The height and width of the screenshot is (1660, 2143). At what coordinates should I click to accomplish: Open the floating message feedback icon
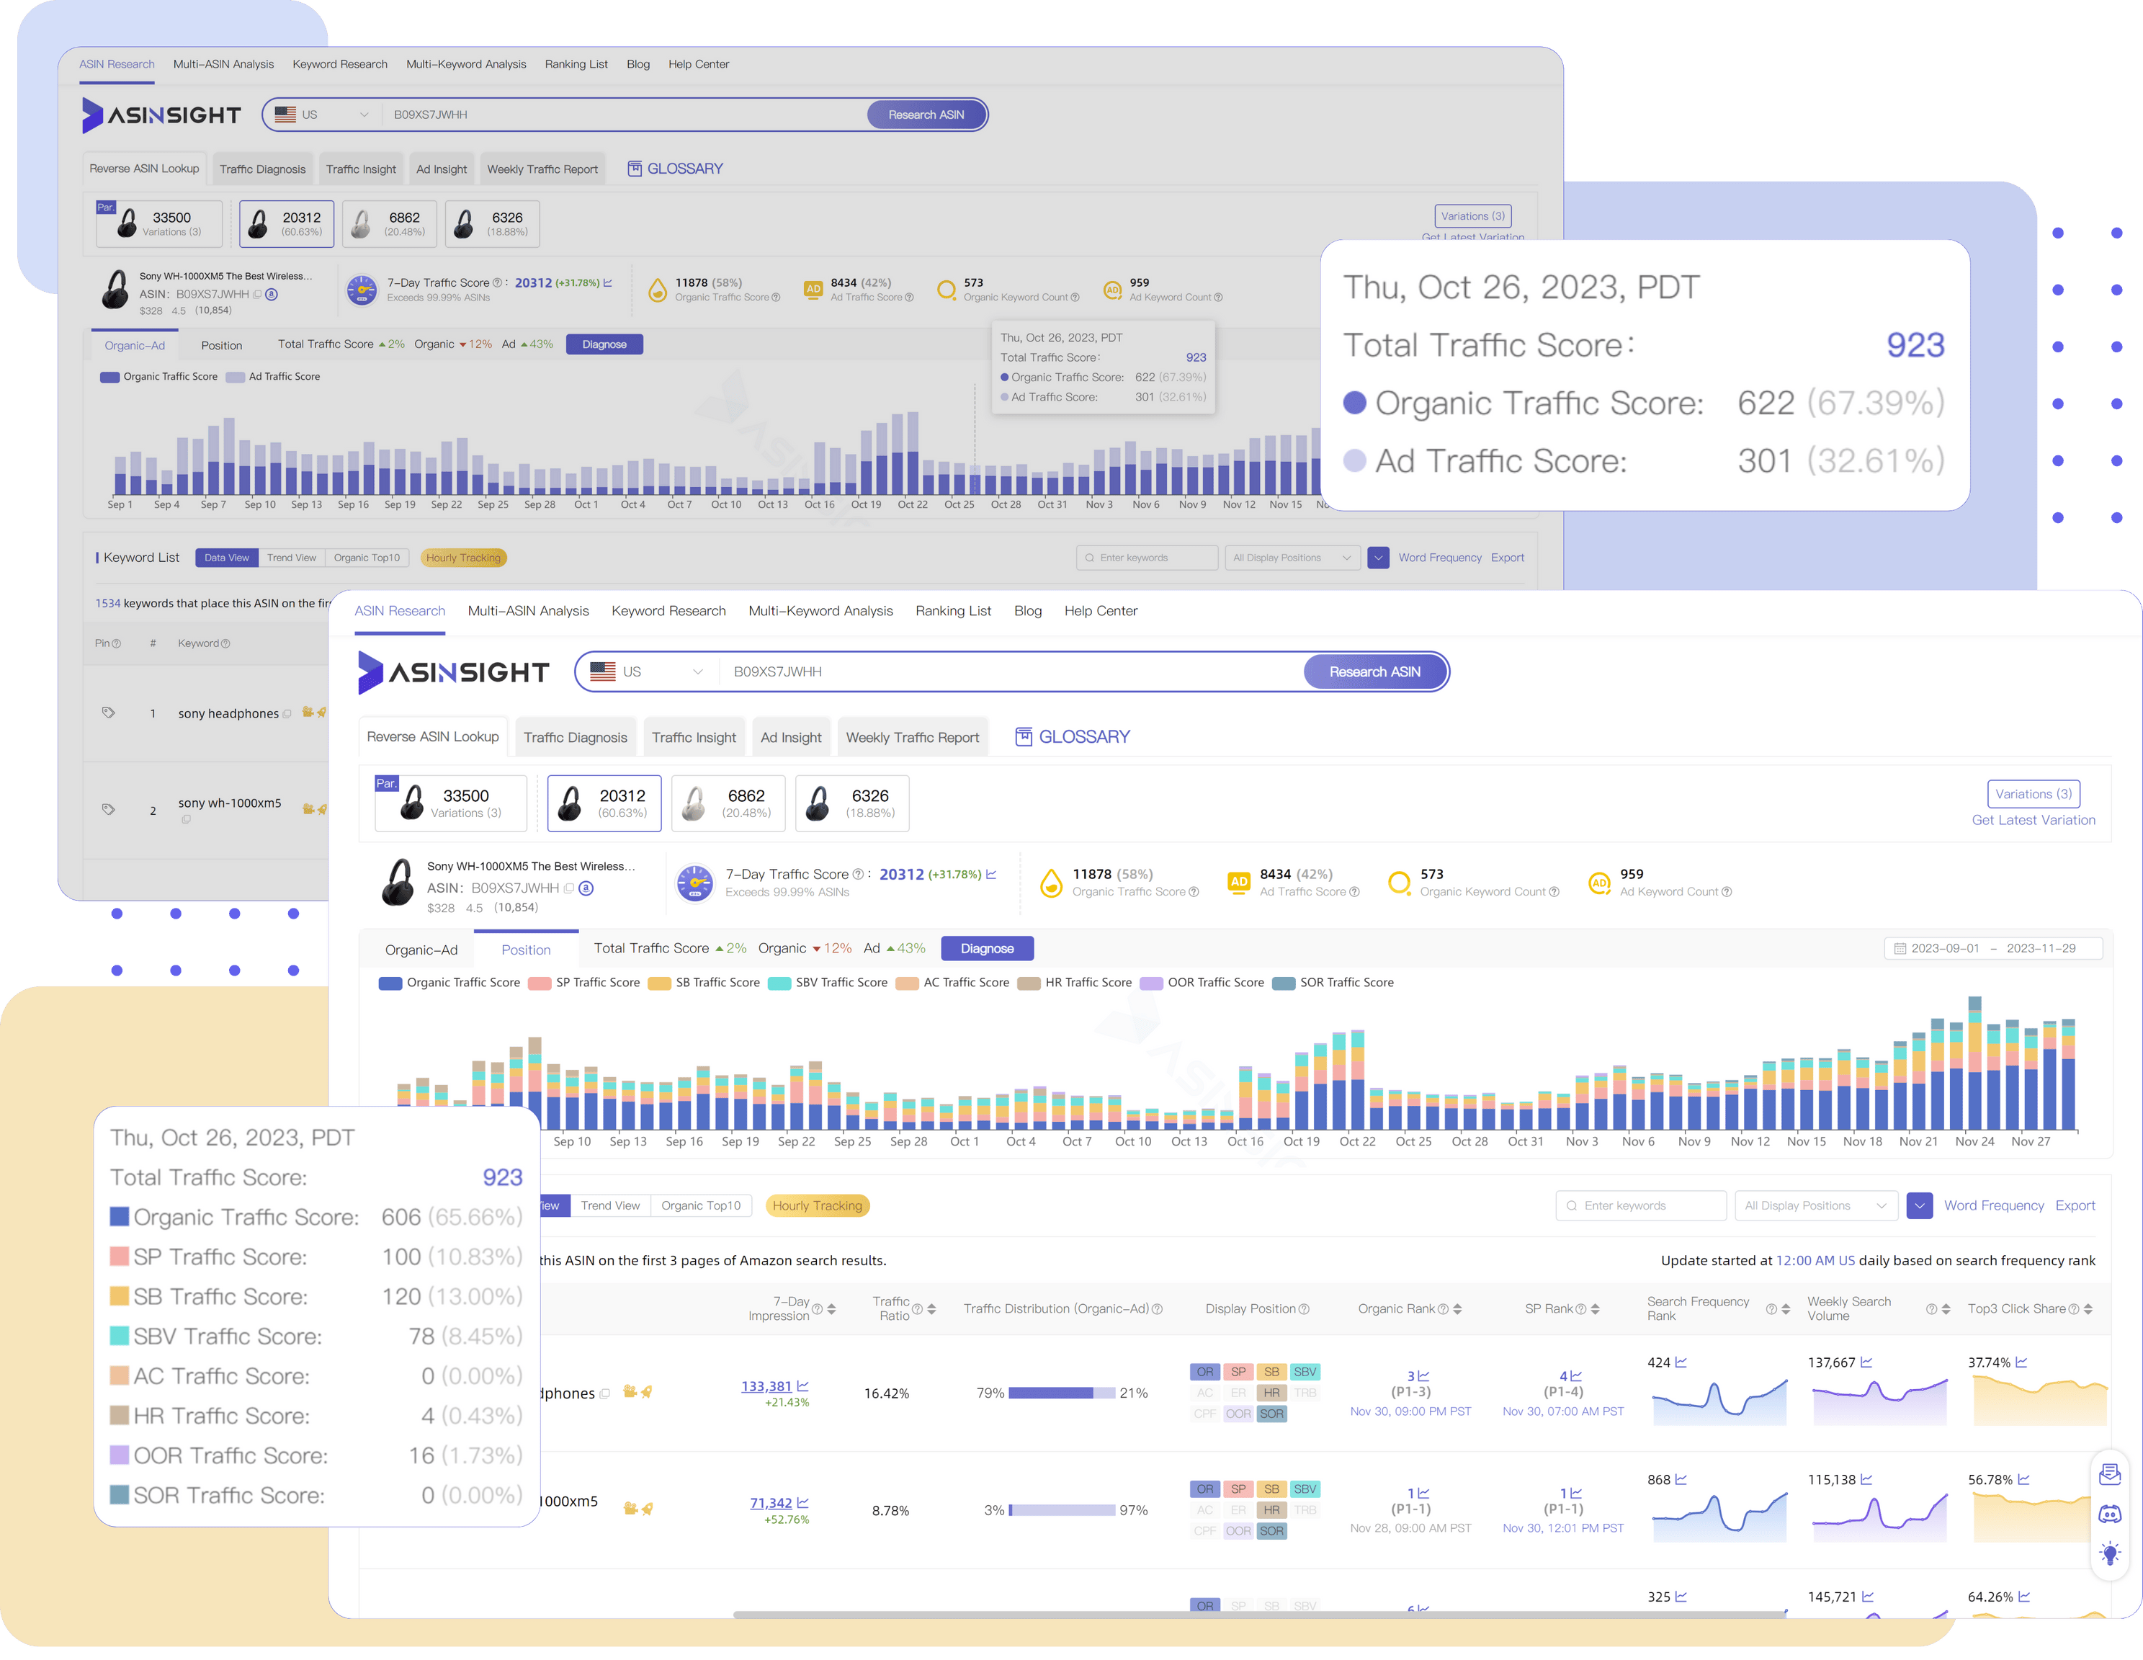2110,1473
